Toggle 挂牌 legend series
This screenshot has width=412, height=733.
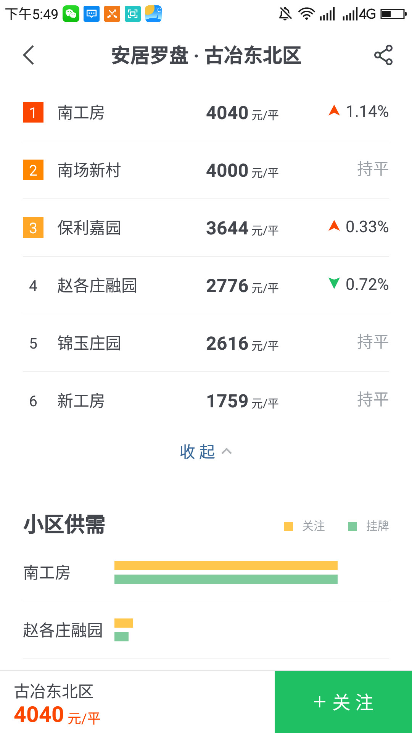point(369,526)
